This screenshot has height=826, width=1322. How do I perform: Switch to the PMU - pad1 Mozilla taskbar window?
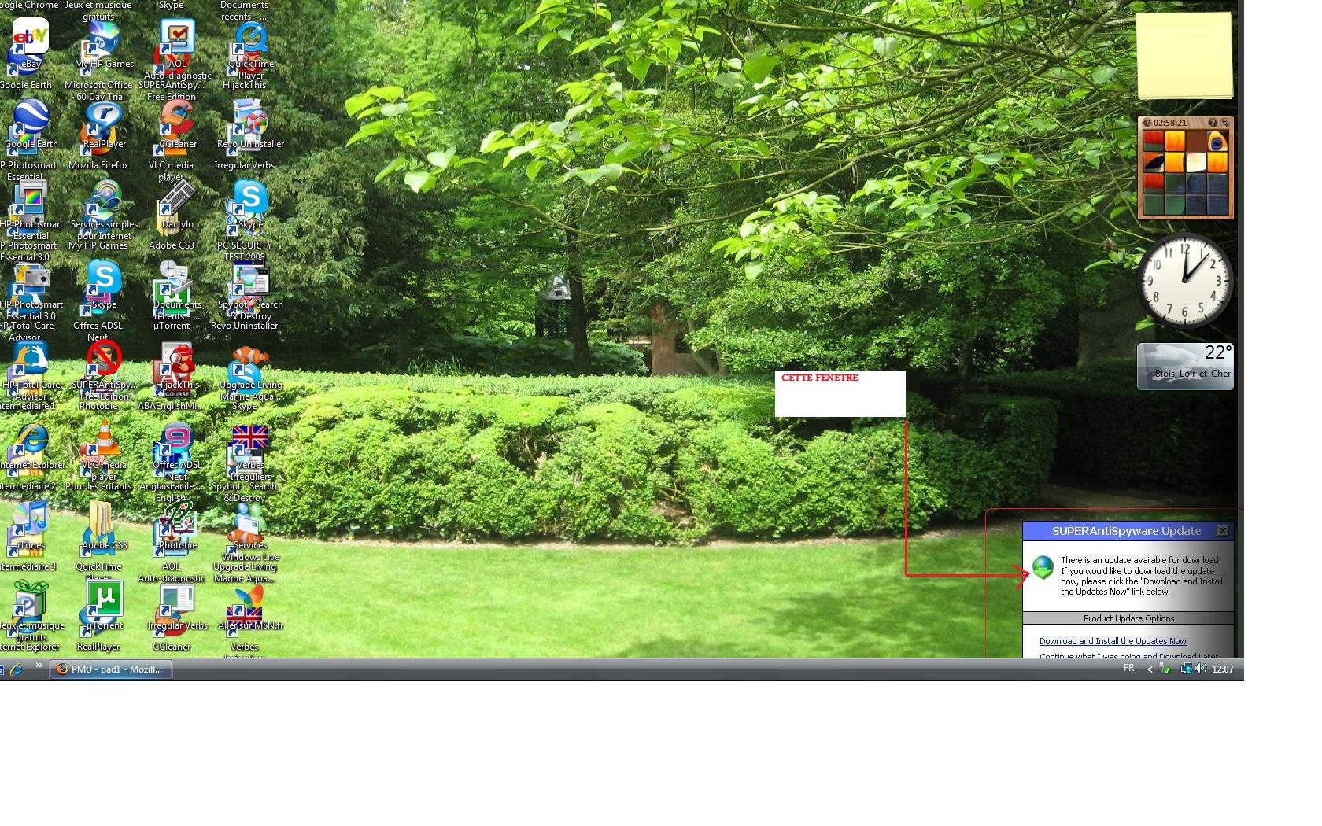(111, 669)
